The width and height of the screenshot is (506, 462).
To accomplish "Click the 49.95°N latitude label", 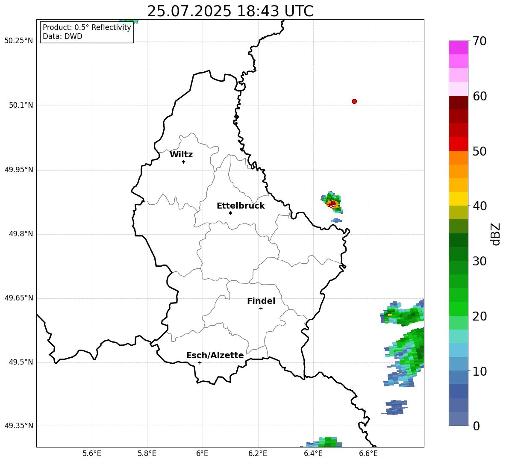I will pos(19,170).
